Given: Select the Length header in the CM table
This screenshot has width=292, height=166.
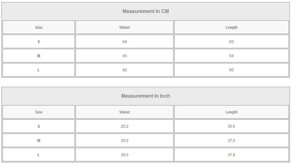Looking at the screenshot, I should (x=231, y=28).
